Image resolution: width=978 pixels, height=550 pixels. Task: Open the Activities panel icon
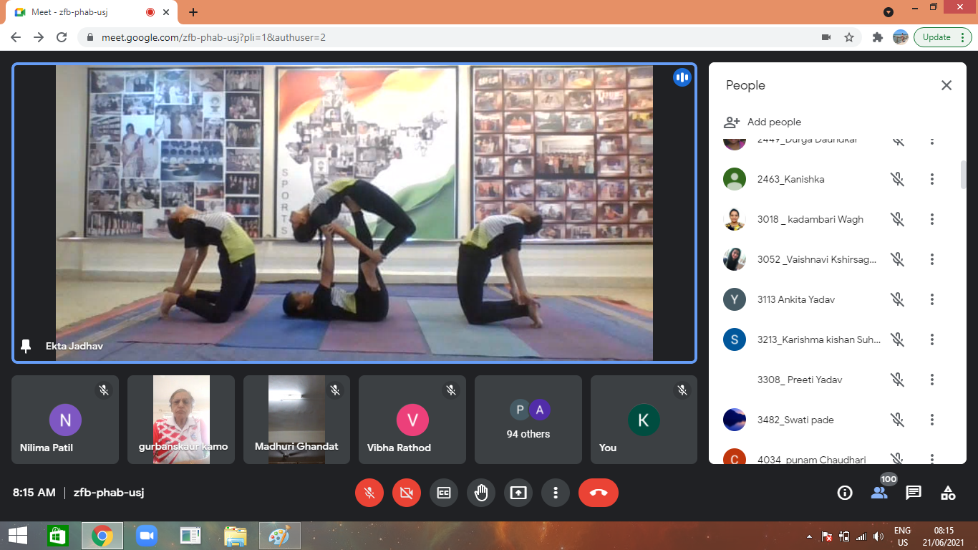947,493
